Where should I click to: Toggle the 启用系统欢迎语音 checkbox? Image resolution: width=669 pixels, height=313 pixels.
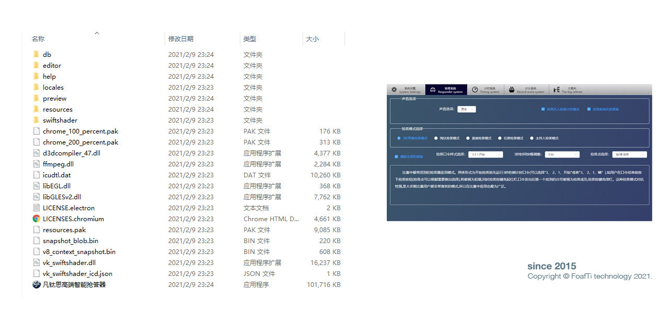589,110
